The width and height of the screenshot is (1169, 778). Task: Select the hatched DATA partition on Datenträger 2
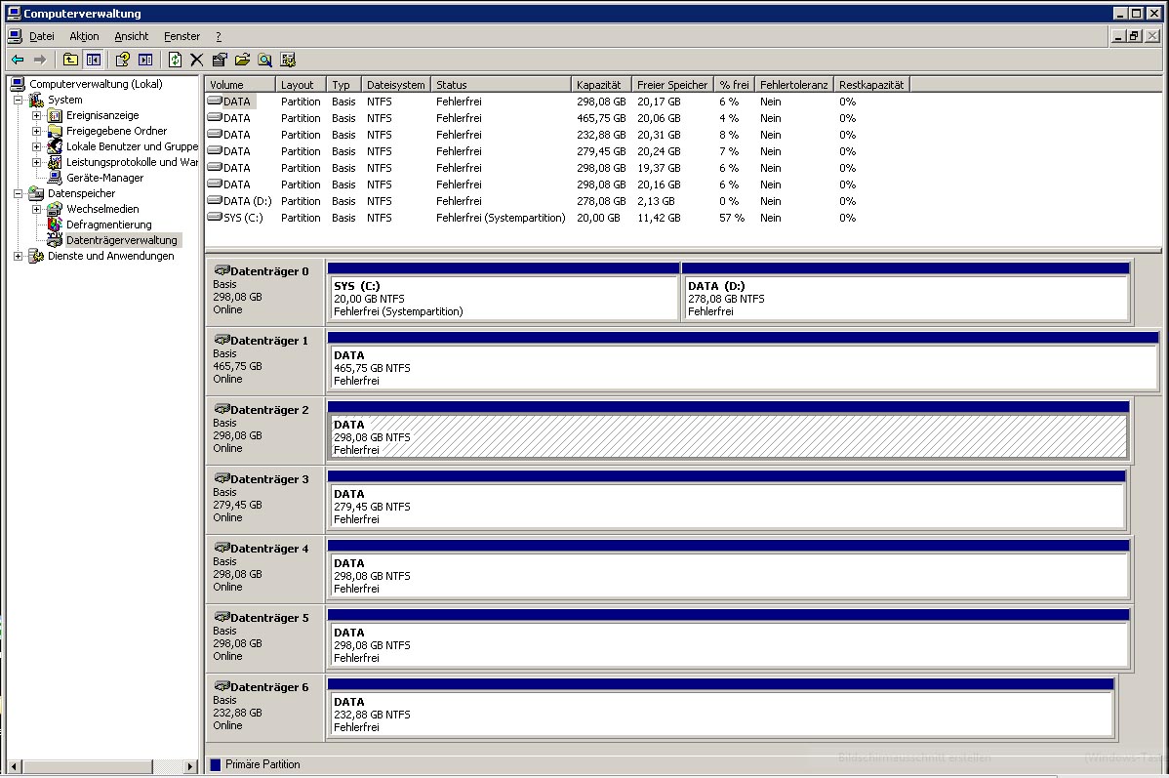click(x=728, y=430)
